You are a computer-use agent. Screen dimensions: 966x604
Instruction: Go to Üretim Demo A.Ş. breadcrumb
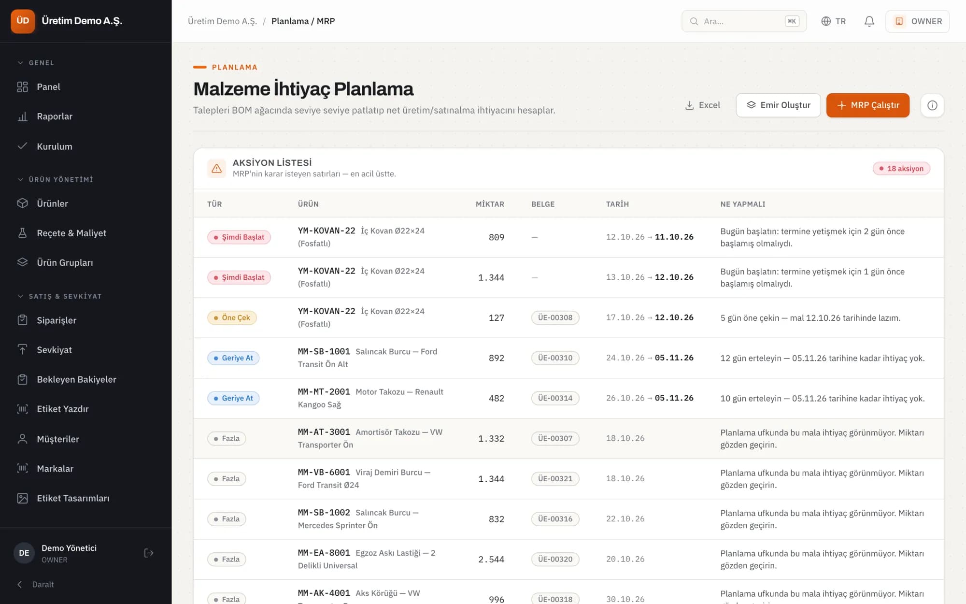click(222, 21)
